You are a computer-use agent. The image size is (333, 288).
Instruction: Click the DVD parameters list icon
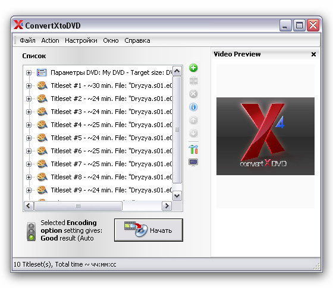point(42,72)
